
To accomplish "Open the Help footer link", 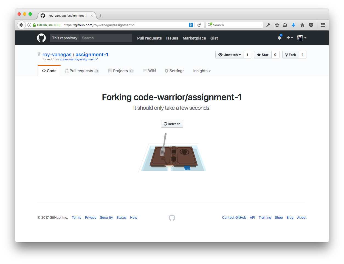I will 134,218.
